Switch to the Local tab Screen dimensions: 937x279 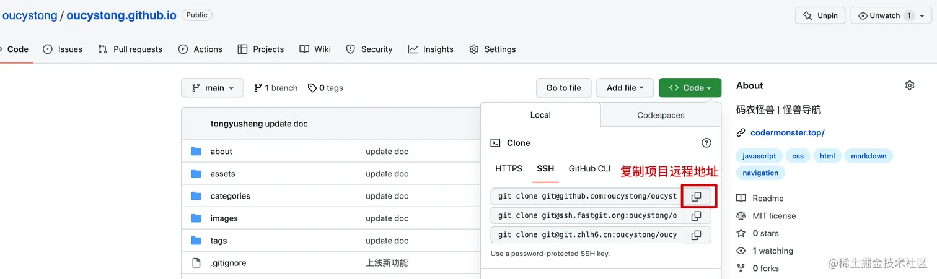click(x=540, y=115)
